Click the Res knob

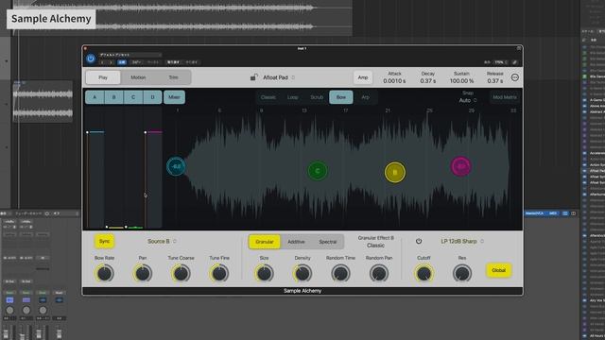pyautogui.click(x=462, y=273)
